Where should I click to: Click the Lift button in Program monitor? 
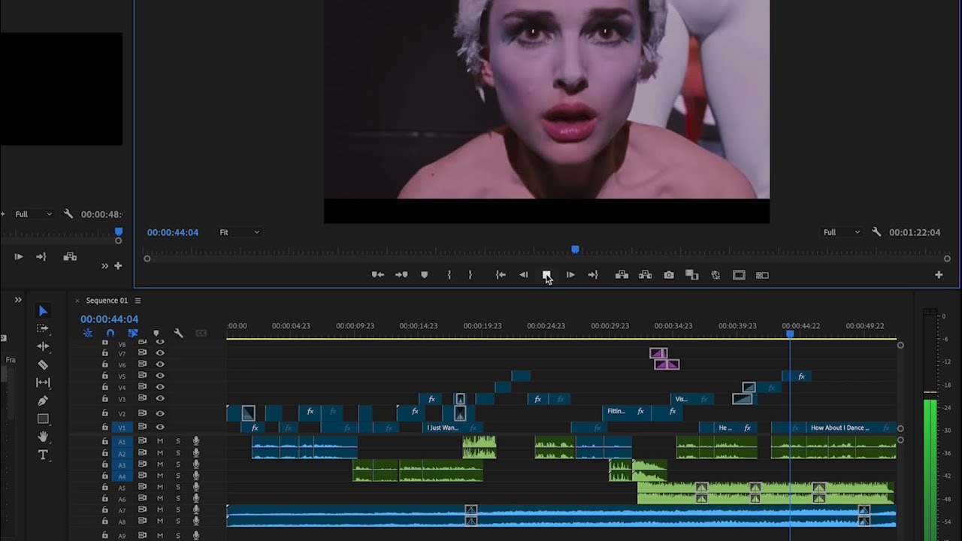(x=622, y=275)
